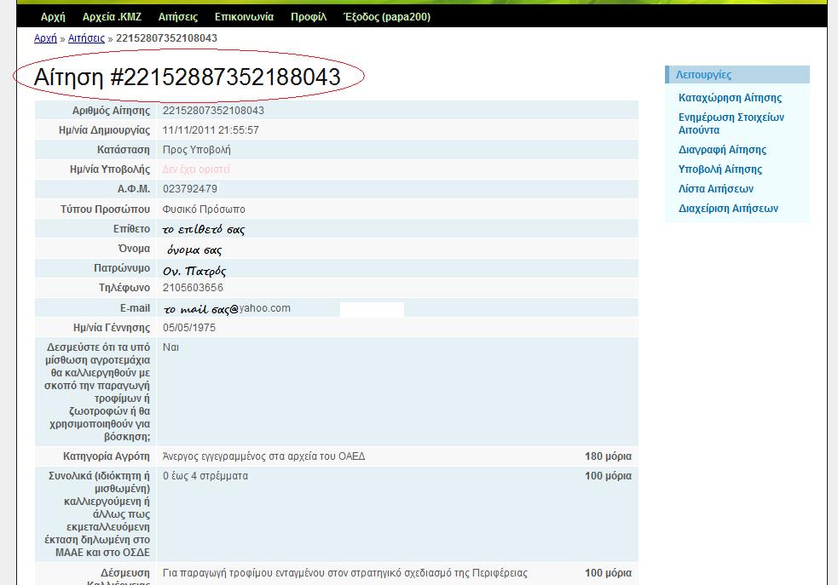Open the Αρχή item in the top menu
The height and width of the screenshot is (585, 838).
(53, 17)
